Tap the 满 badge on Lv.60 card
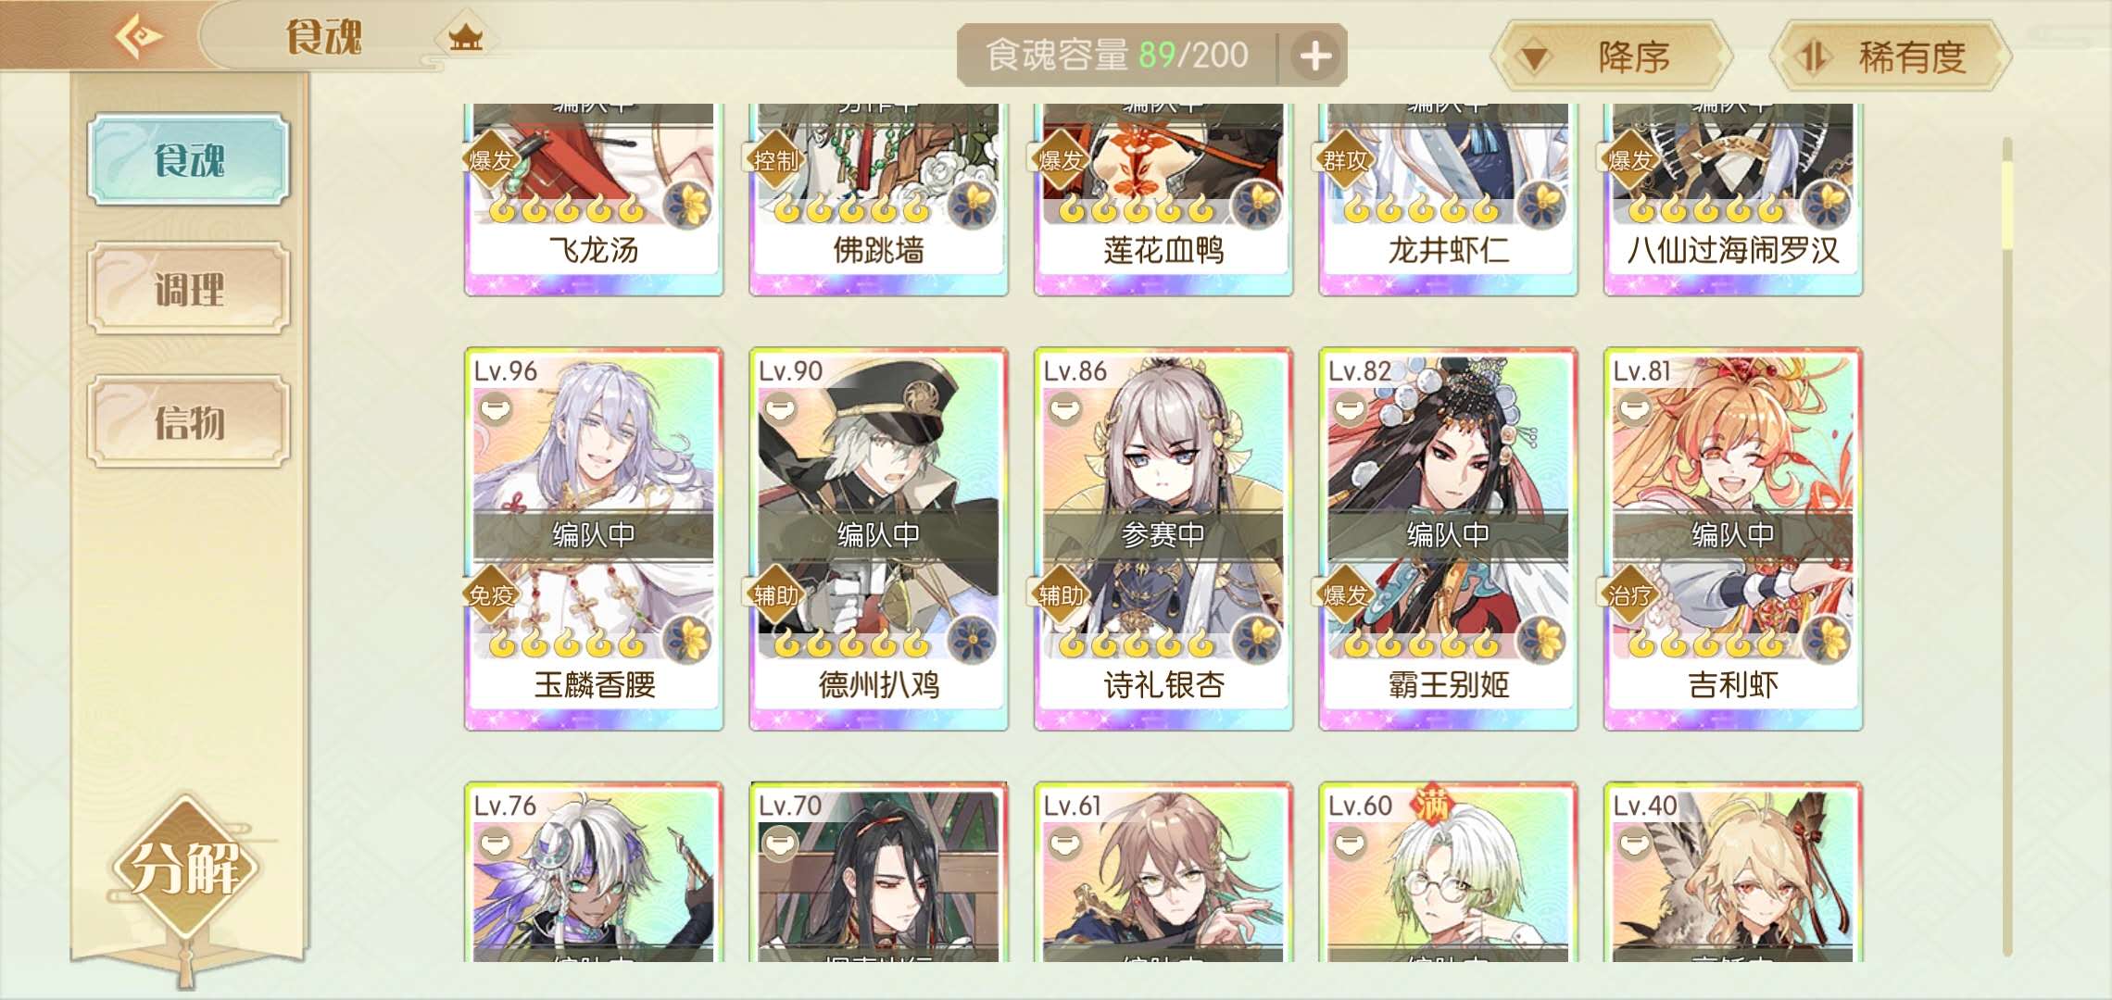 coord(1431,804)
